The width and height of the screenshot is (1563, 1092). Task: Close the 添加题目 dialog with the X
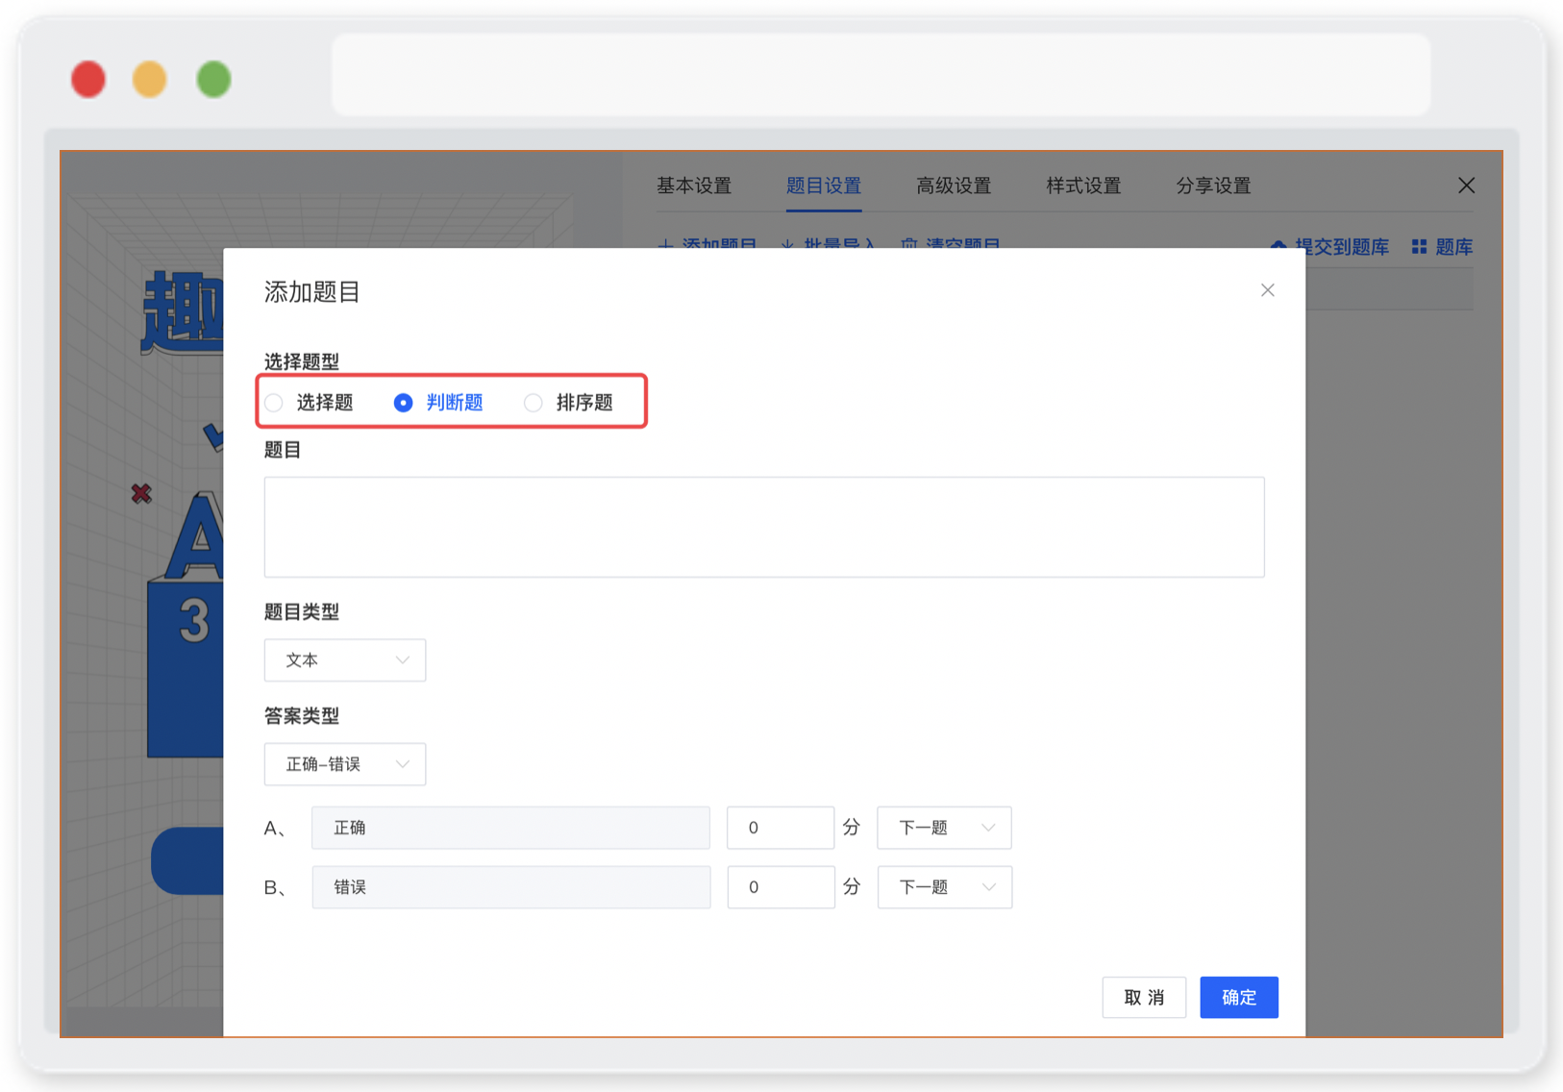tap(1267, 290)
